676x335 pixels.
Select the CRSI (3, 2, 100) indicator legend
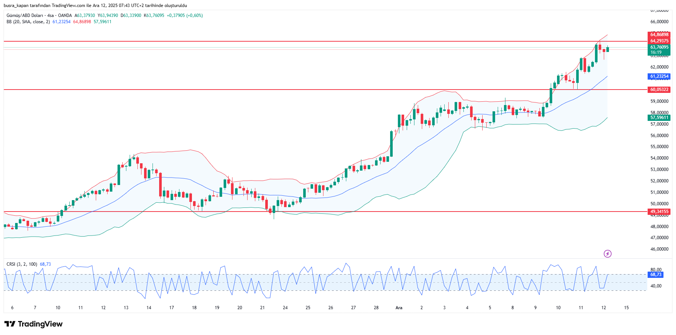coord(22,264)
